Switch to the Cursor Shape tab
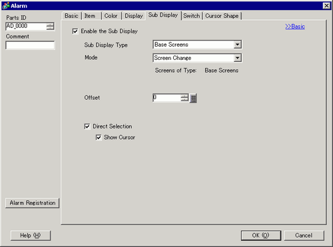This screenshot has height=247, width=333. (222, 16)
